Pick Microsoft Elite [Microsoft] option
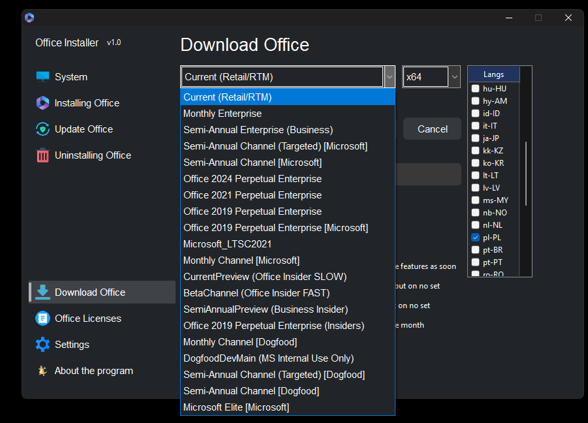 [x=288, y=407]
